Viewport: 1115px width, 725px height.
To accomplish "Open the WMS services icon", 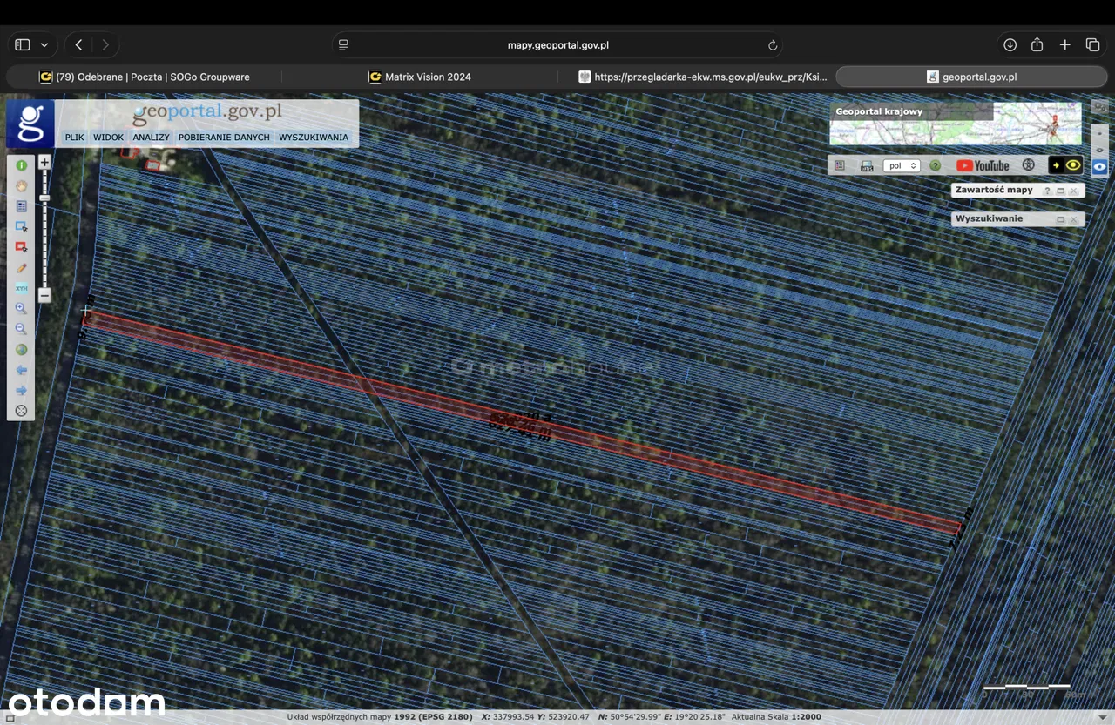I will pos(867,165).
